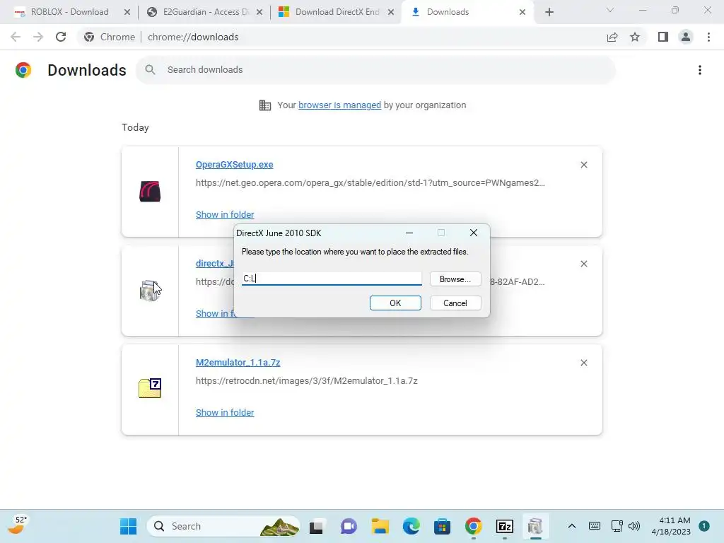
Task: Switch to the E2Guardian - Access Denied tab
Action: tap(206, 12)
